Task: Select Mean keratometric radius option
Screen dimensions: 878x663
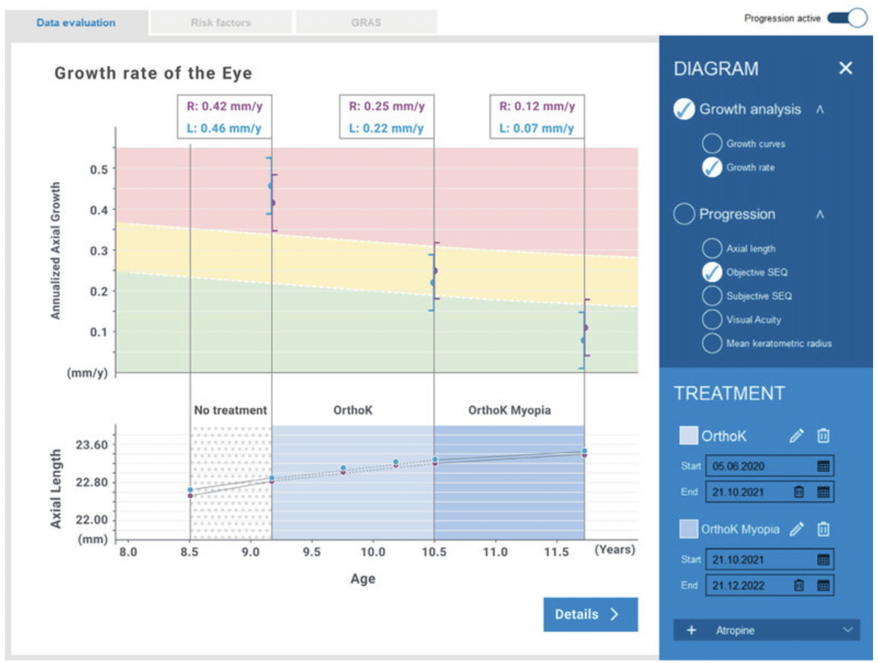Action: point(712,343)
